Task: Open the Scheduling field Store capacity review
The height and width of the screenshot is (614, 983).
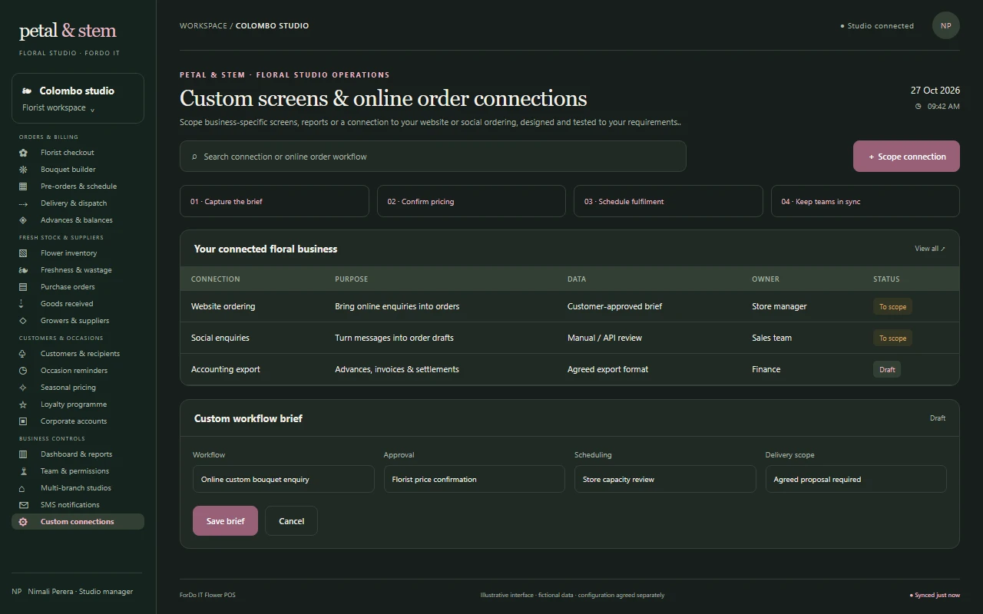Action: [665, 479]
